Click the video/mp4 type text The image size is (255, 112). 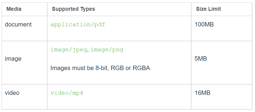(x=67, y=93)
